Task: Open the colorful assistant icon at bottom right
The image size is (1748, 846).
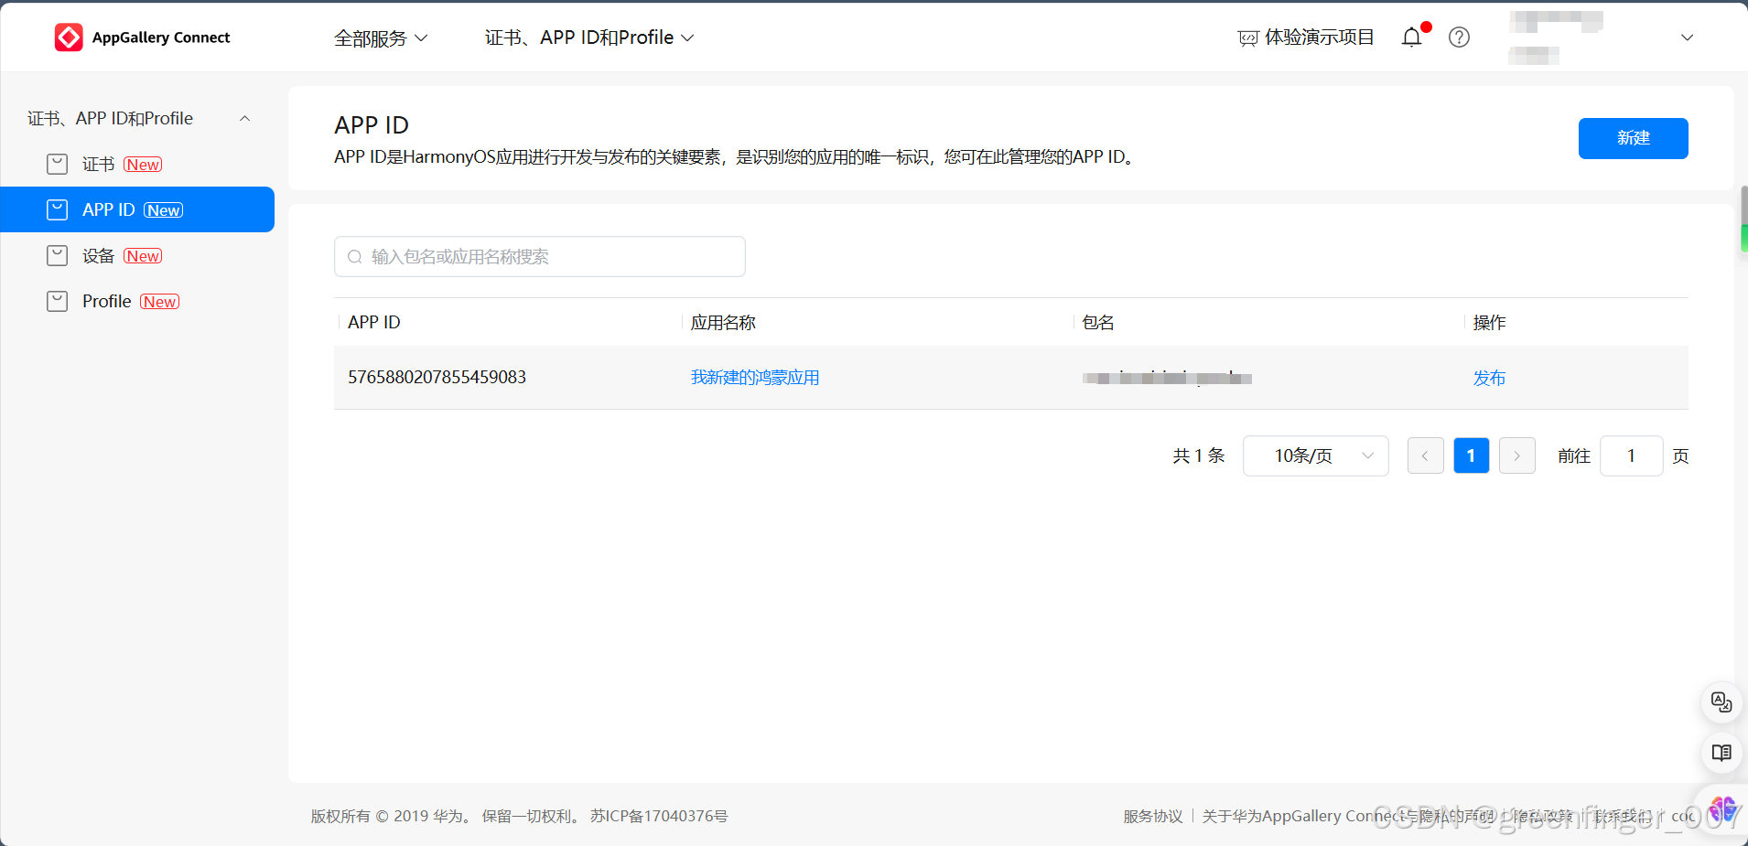Action: click(x=1723, y=809)
